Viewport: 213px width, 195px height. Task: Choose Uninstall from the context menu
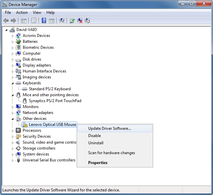[x=115, y=143]
